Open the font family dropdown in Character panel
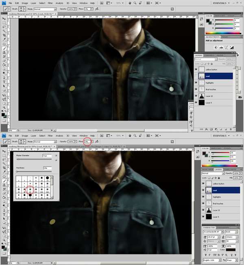Screen dimensions: 244x265 point(213,232)
